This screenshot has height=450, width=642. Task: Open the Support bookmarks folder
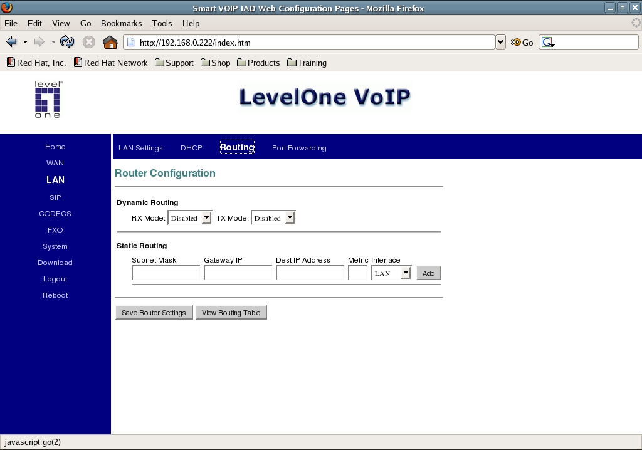pos(174,63)
